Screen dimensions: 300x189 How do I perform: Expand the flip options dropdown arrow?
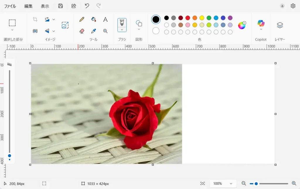coord(54,31)
